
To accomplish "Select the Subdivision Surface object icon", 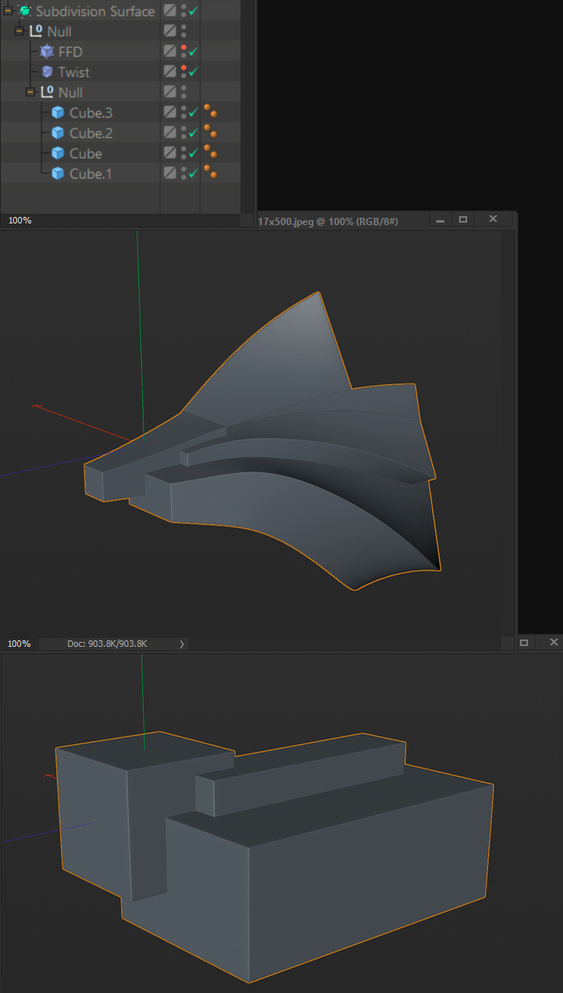I will [24, 11].
